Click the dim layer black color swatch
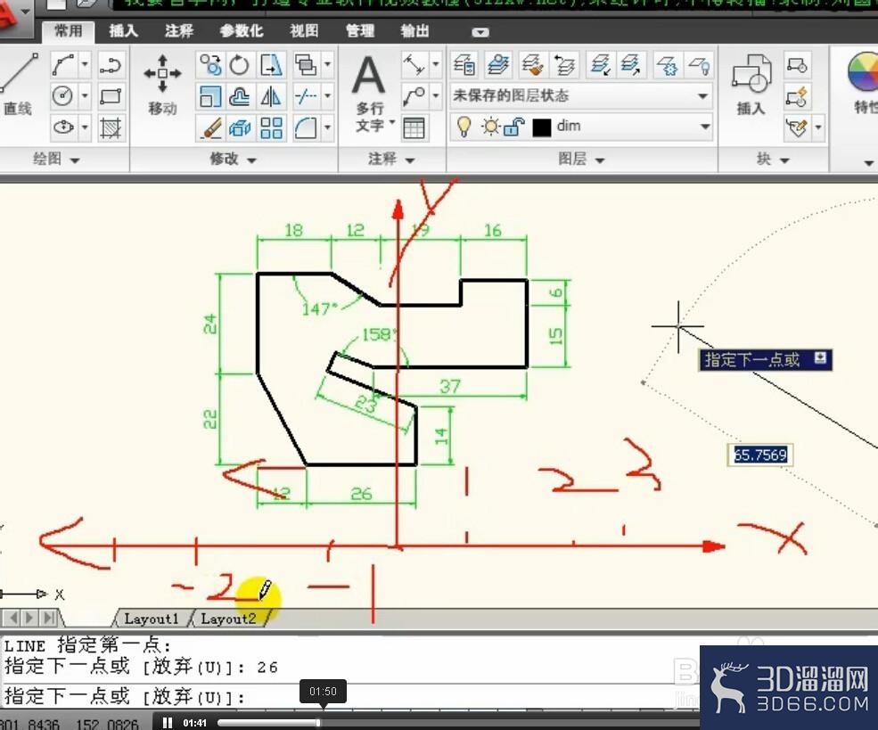Image resolution: width=878 pixels, height=730 pixels. pos(541,127)
